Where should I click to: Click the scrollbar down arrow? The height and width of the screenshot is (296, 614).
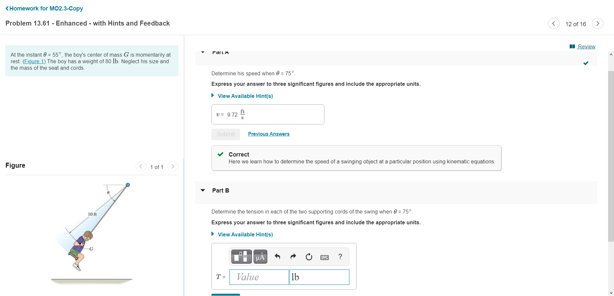tap(611, 293)
